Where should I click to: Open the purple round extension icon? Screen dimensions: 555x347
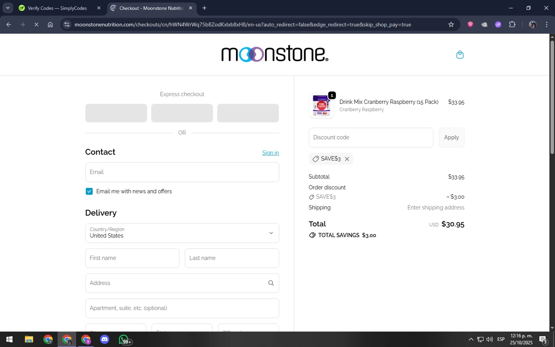coord(498,24)
